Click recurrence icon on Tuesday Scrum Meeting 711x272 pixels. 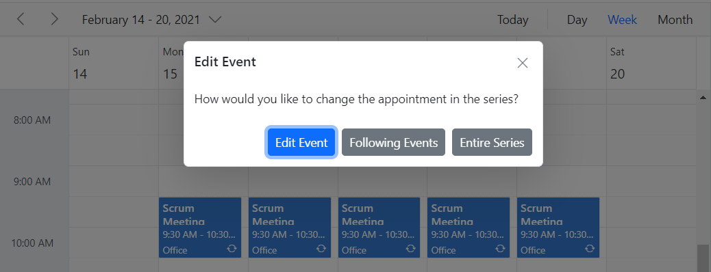(321, 249)
